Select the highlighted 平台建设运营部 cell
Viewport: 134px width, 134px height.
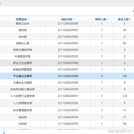pyautogui.click(x=23, y=76)
